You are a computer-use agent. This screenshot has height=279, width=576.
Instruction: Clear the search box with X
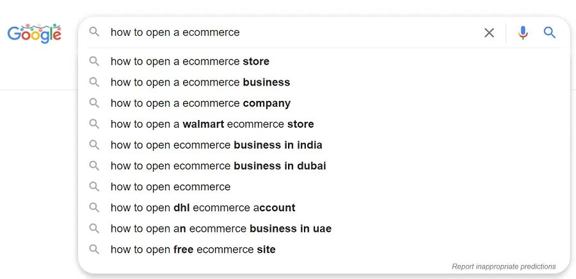pos(489,33)
